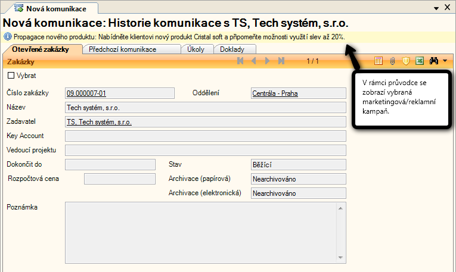The height and width of the screenshot is (272, 456).
Task: Click the paperclip attachments icon
Action: pos(392,61)
